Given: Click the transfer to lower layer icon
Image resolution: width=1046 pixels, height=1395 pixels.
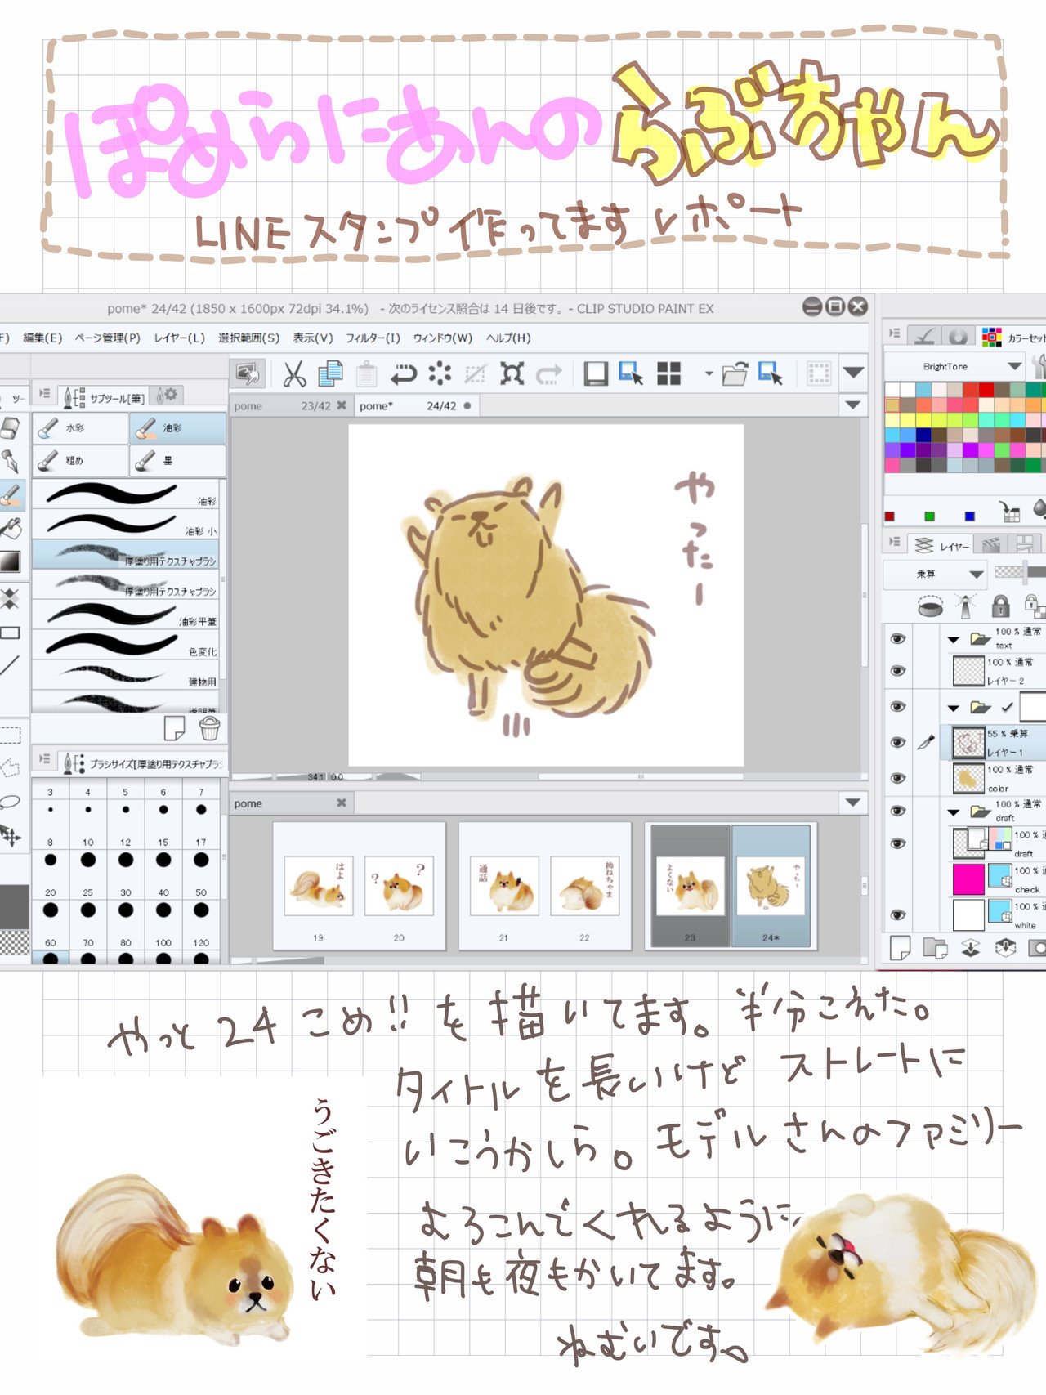Looking at the screenshot, I should [x=970, y=948].
